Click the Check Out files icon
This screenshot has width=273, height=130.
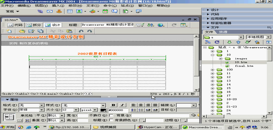pyautogui.click(x=248, y=42)
